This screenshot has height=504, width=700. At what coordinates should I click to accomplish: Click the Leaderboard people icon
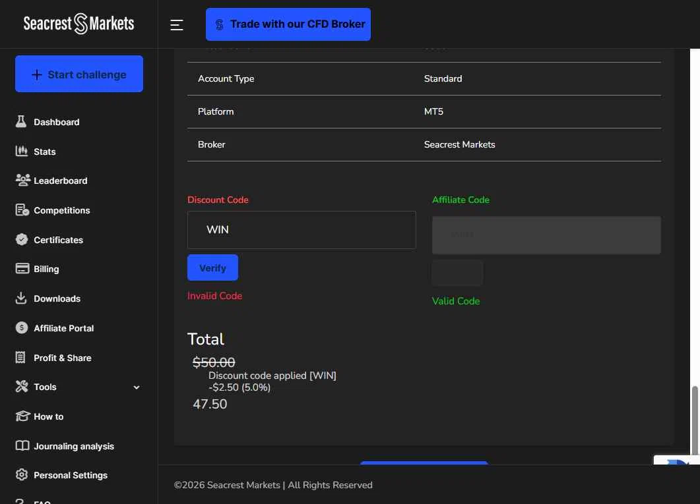(23, 180)
